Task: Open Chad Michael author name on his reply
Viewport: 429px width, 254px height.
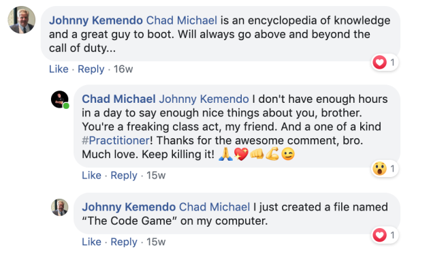Action: point(118,99)
